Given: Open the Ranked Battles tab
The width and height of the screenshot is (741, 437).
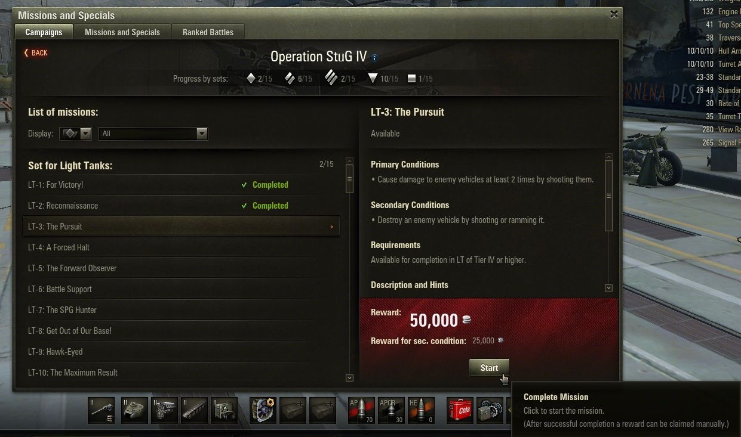Looking at the screenshot, I should pyautogui.click(x=208, y=32).
